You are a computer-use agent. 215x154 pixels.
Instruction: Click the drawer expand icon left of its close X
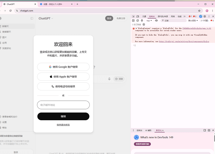209,130
